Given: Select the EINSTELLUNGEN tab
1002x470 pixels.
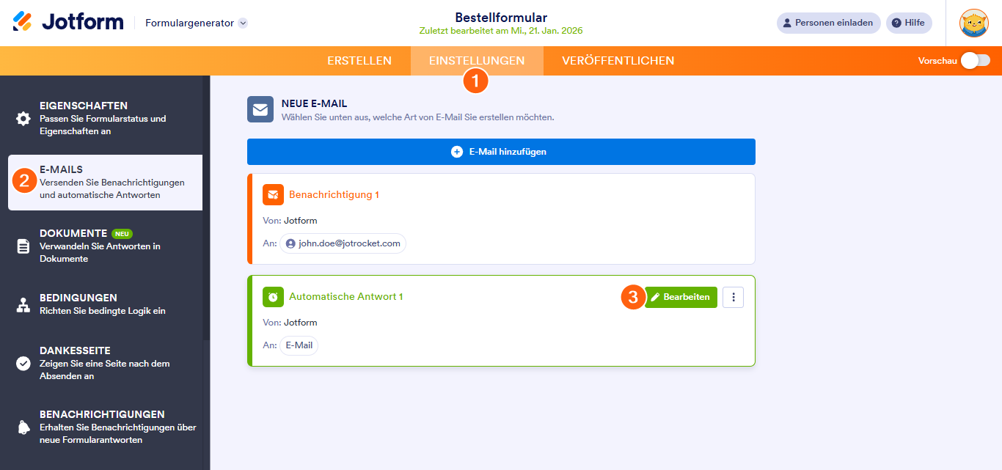Looking at the screenshot, I should 477,61.
